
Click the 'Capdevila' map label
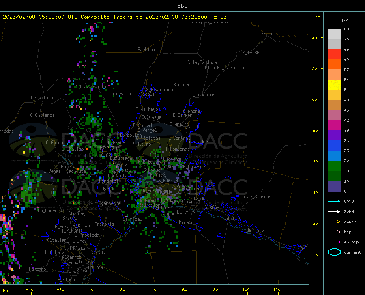pyautogui.click(x=120, y=94)
